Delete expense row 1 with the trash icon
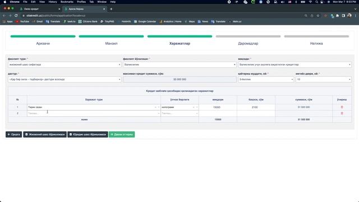Viewport: 359px width, 202px height. [342, 107]
